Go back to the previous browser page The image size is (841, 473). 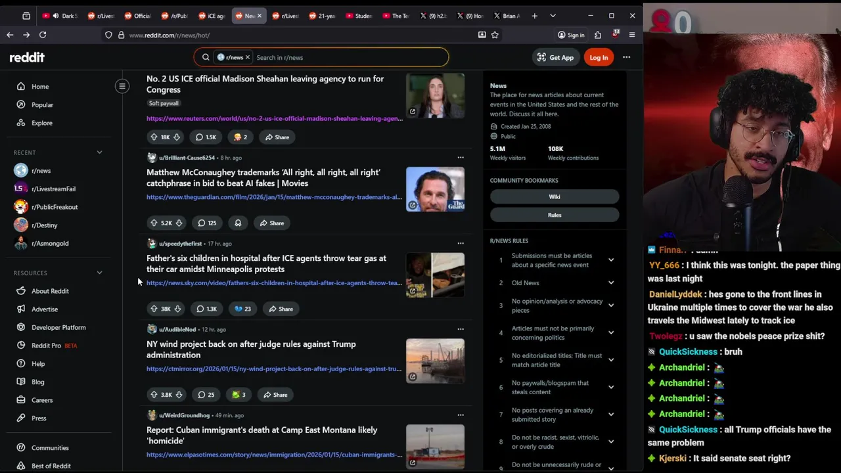tap(10, 35)
